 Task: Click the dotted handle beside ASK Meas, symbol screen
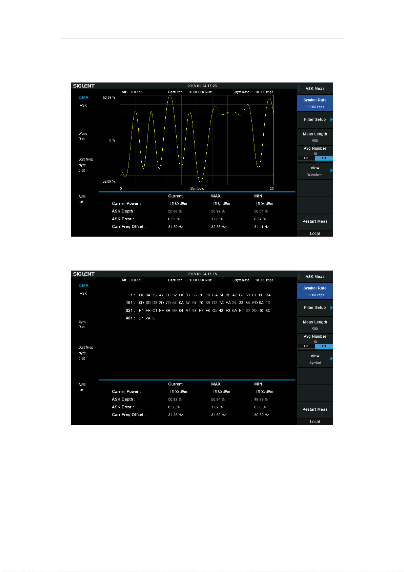[x=299, y=276]
